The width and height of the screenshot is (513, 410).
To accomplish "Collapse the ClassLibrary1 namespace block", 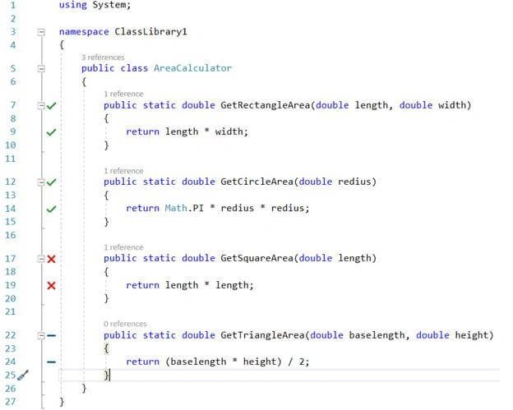I will [41, 32].
